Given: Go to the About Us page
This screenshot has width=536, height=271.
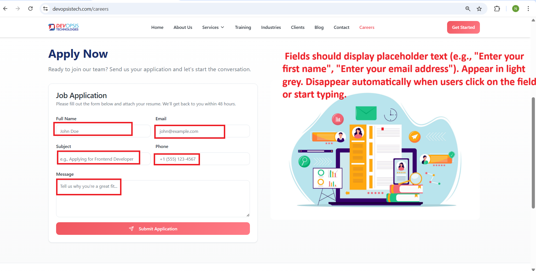Looking at the screenshot, I should pos(183,27).
